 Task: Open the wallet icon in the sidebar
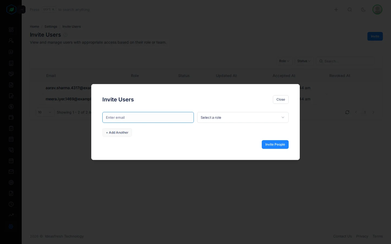click(11, 117)
